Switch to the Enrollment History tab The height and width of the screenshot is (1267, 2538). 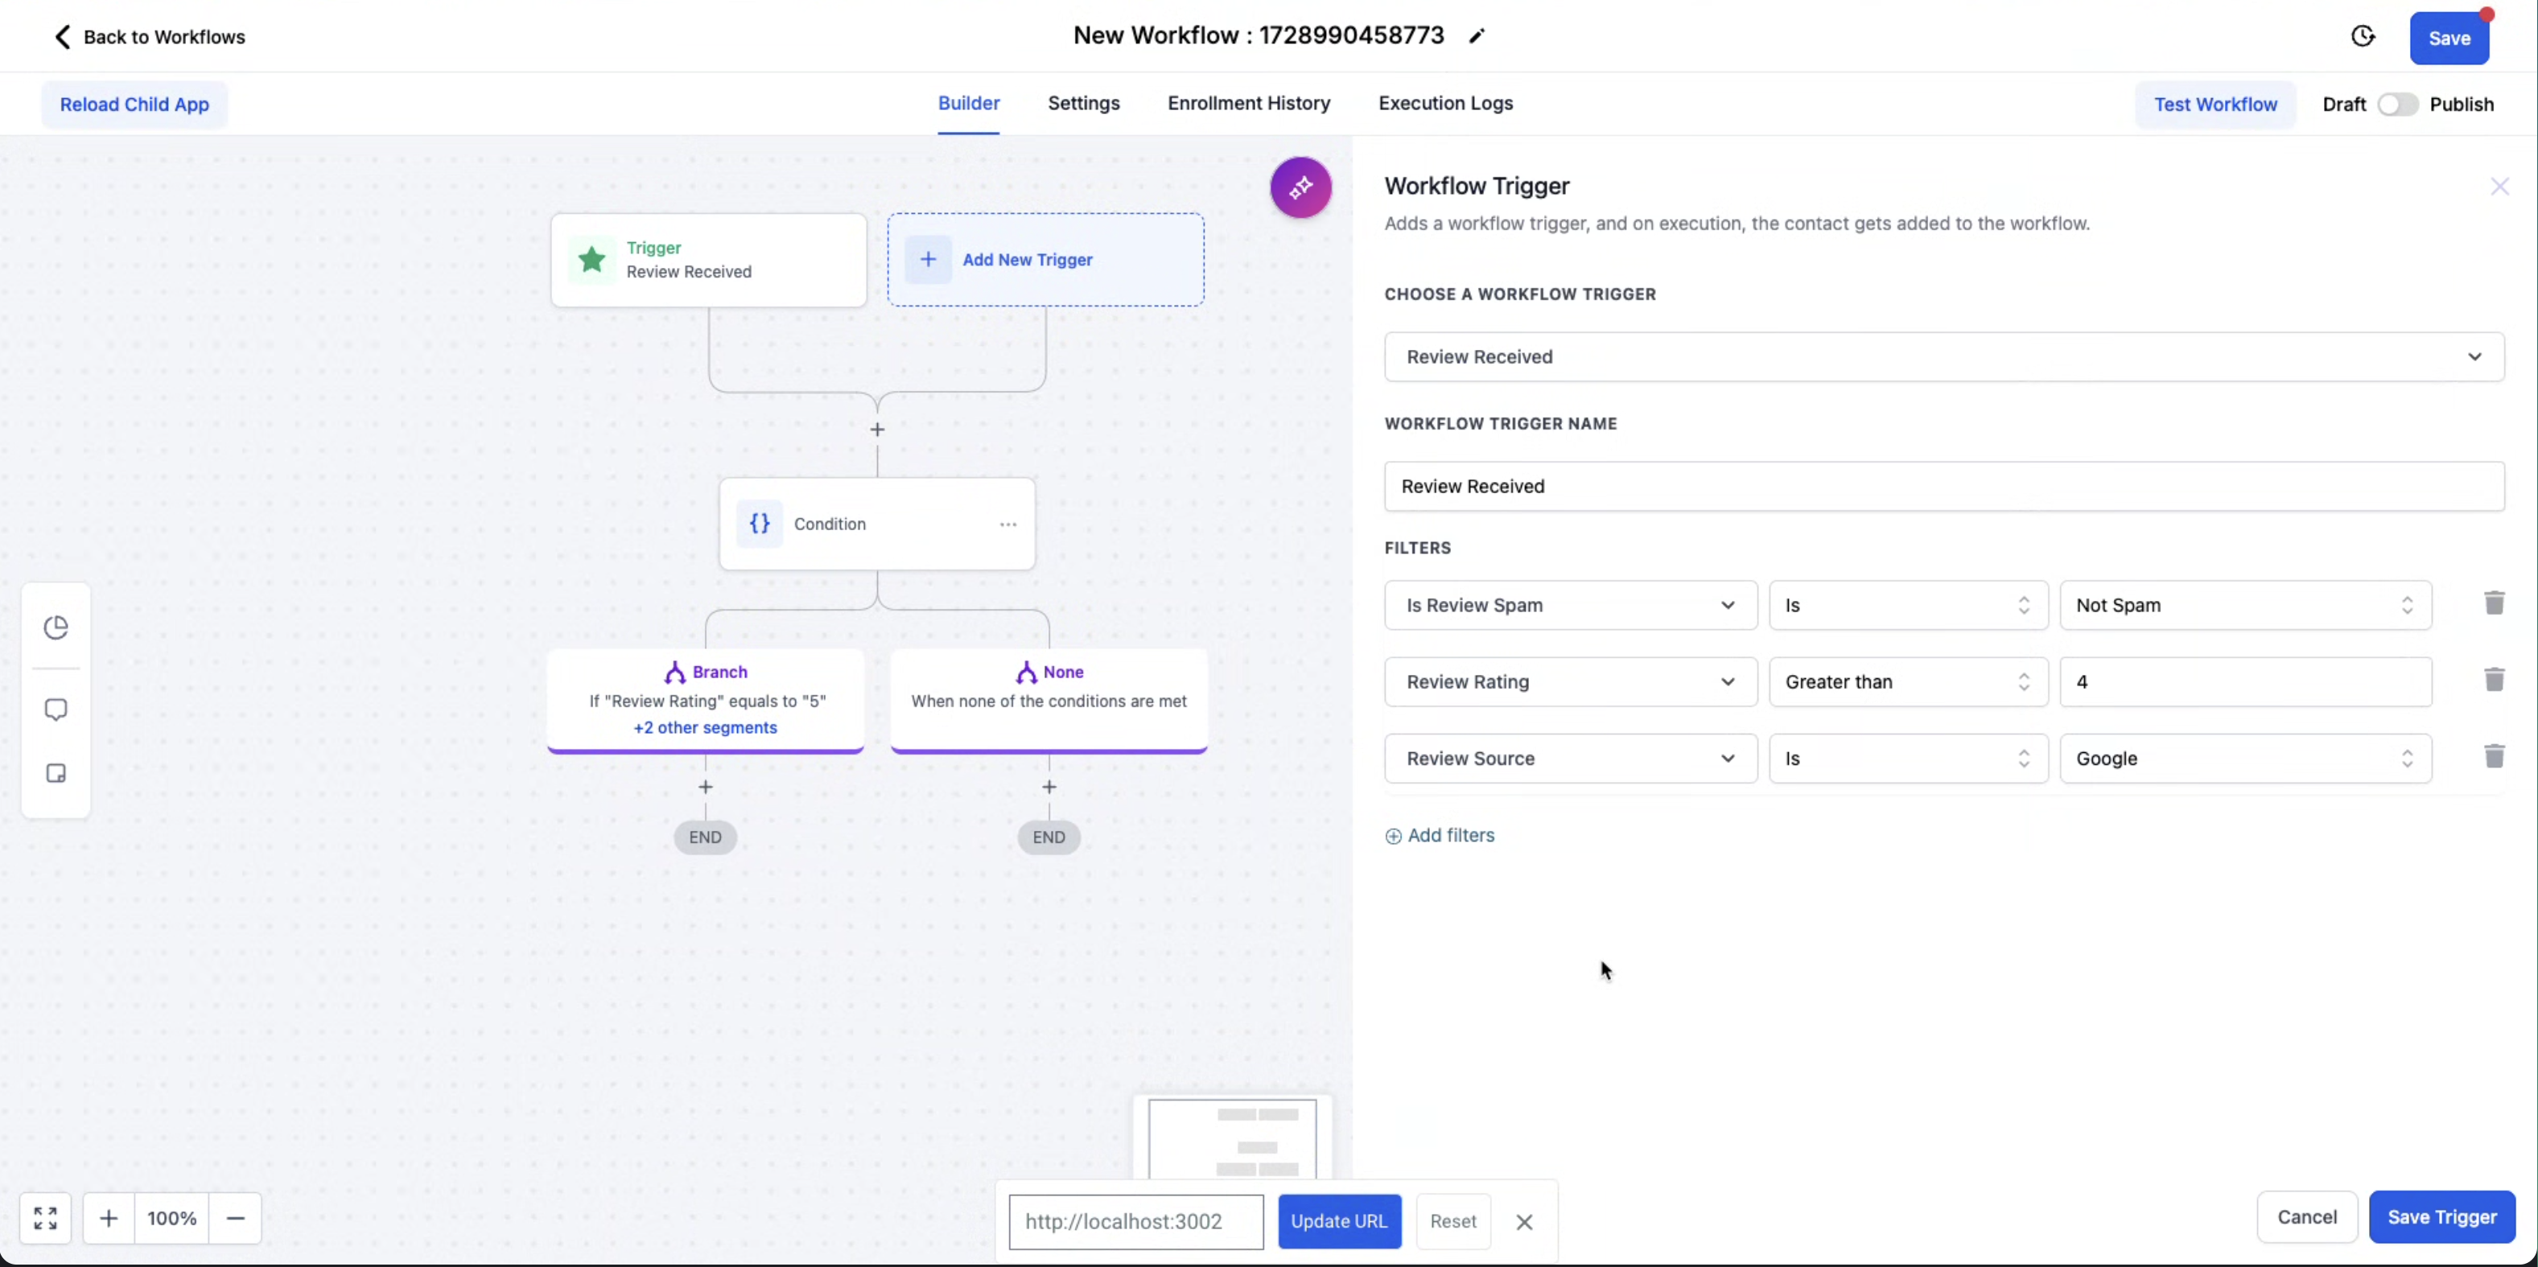pyautogui.click(x=1248, y=104)
